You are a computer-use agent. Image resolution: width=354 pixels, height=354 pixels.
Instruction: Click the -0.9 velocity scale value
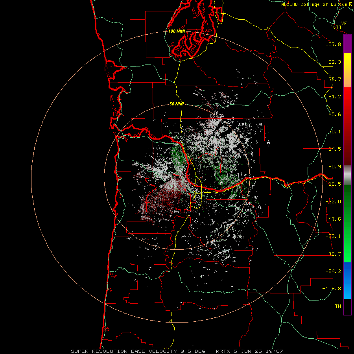tap(335, 167)
